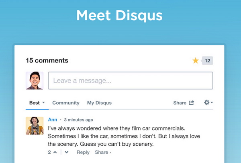Click the vote count number 2
This screenshot has height=163, width=241.
pos(49,152)
